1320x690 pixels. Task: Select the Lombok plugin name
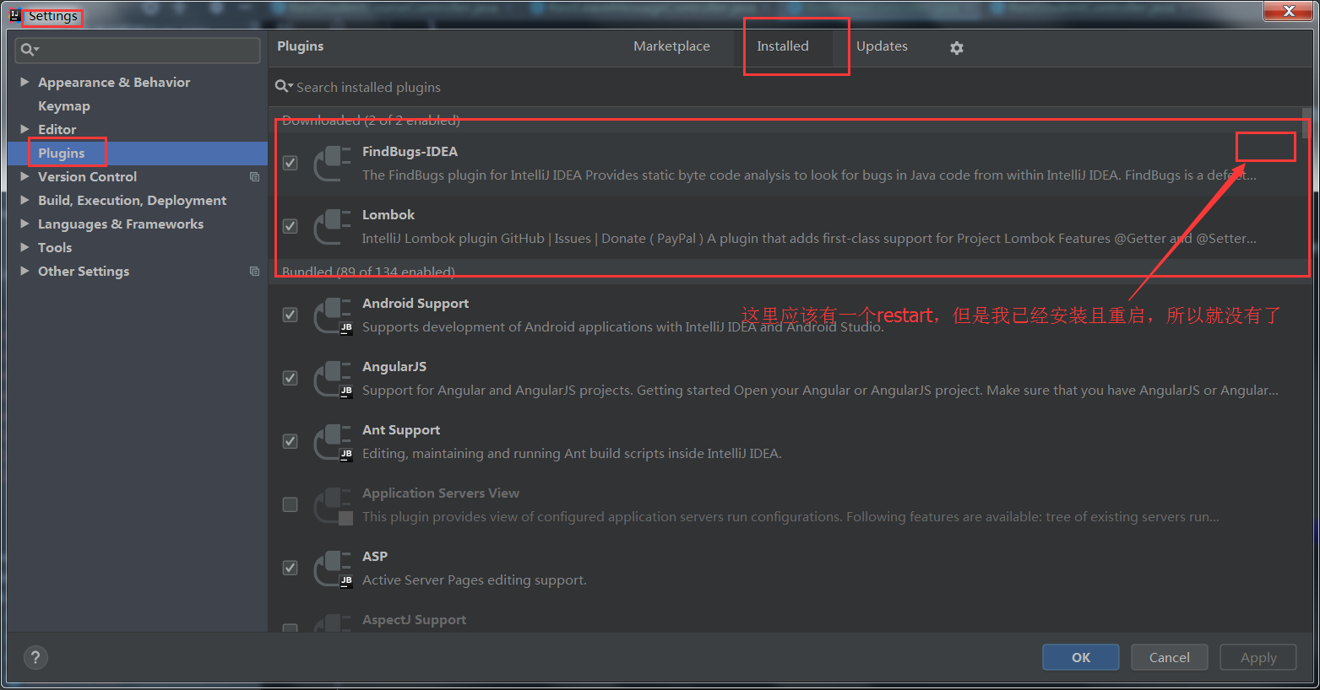point(388,215)
